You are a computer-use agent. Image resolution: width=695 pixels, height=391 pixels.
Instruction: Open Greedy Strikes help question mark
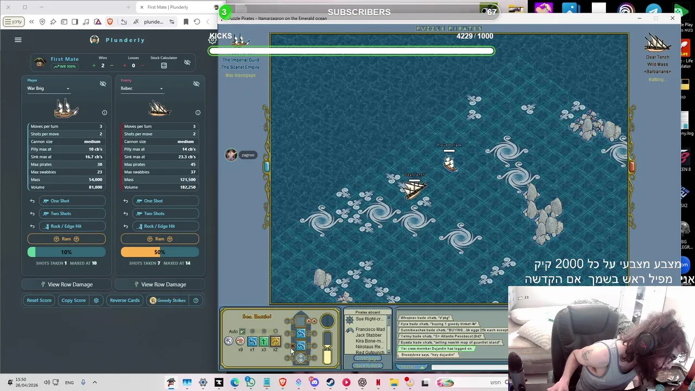195,300
